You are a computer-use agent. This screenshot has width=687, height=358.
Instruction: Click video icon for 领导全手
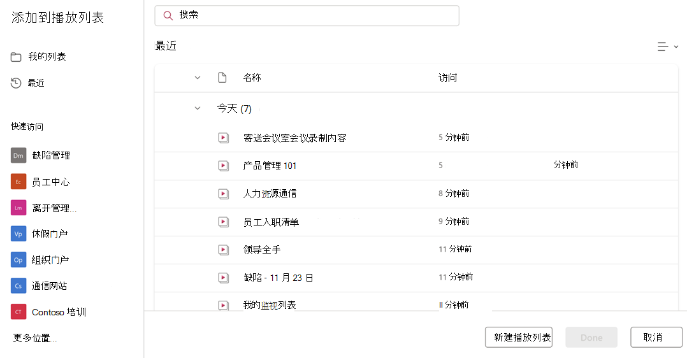click(224, 250)
